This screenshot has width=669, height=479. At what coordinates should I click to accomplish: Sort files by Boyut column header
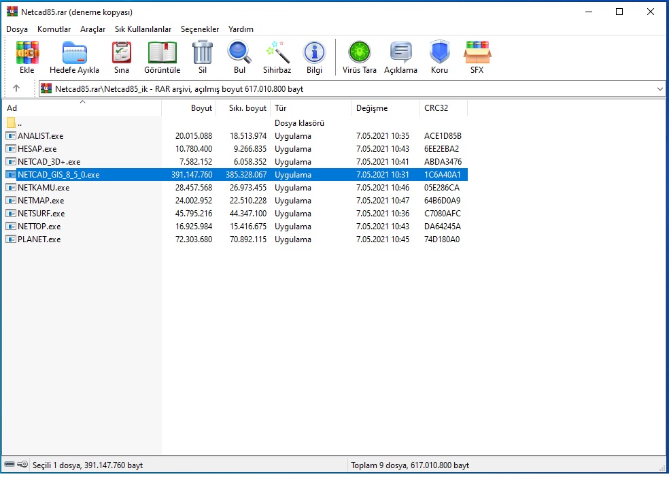pos(201,108)
